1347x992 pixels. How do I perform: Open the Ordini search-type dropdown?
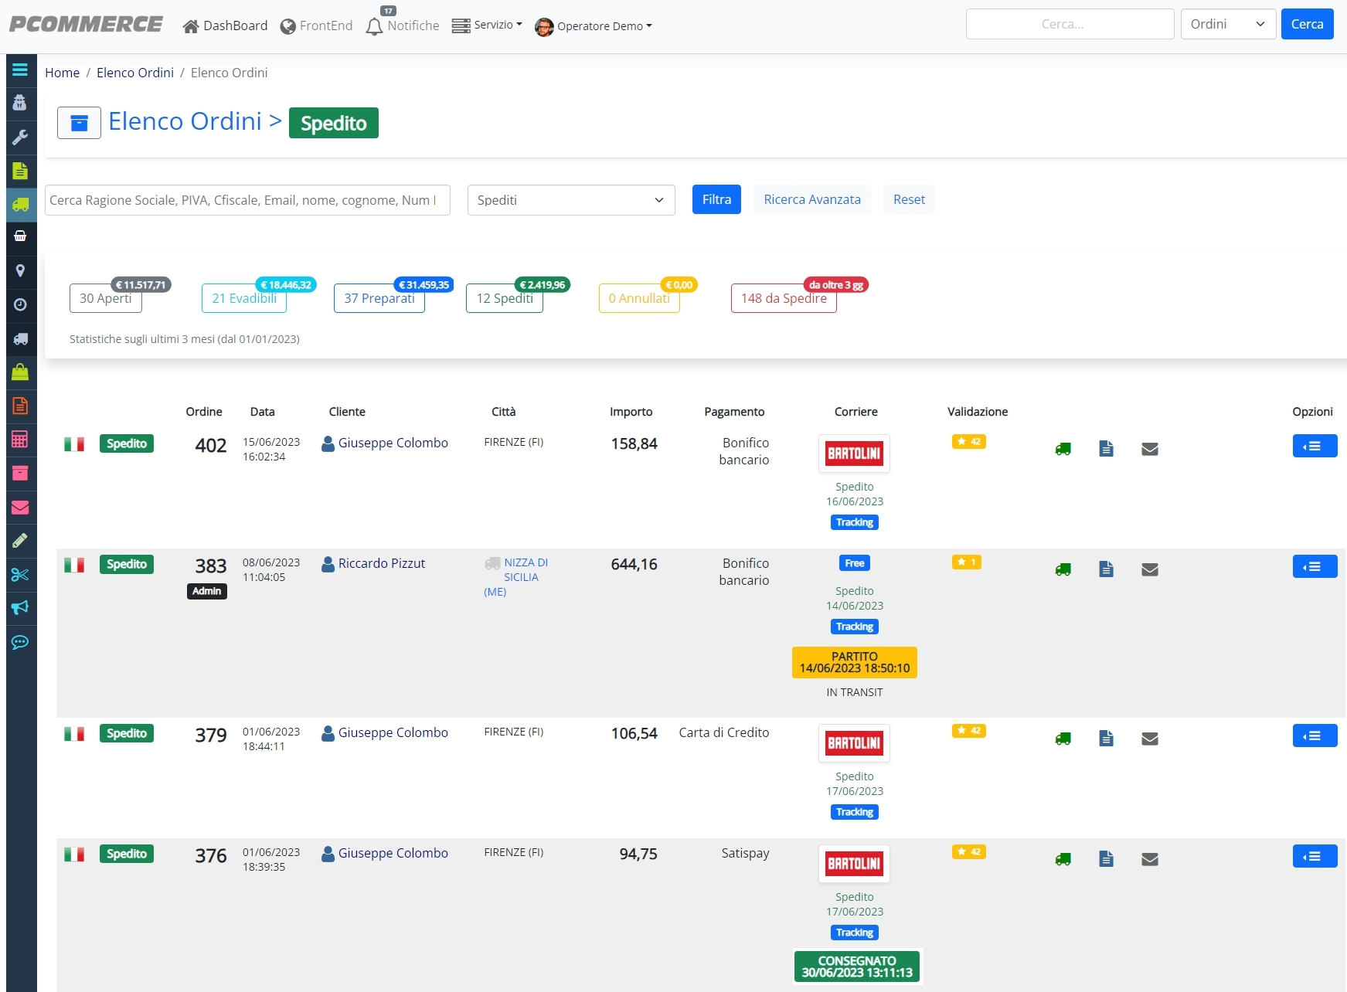click(1228, 24)
